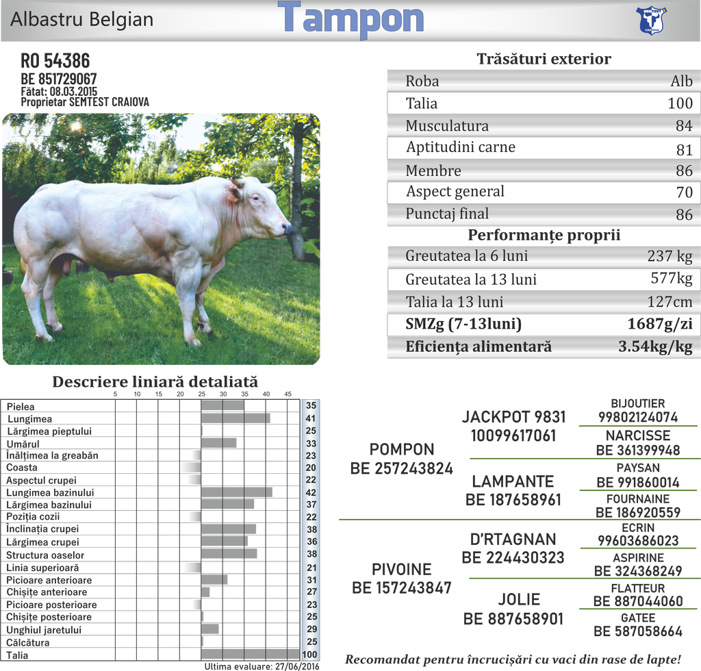Screen dimensions: 701x671
Task: Click 'Structura oaselor' label
Action: 45,555
